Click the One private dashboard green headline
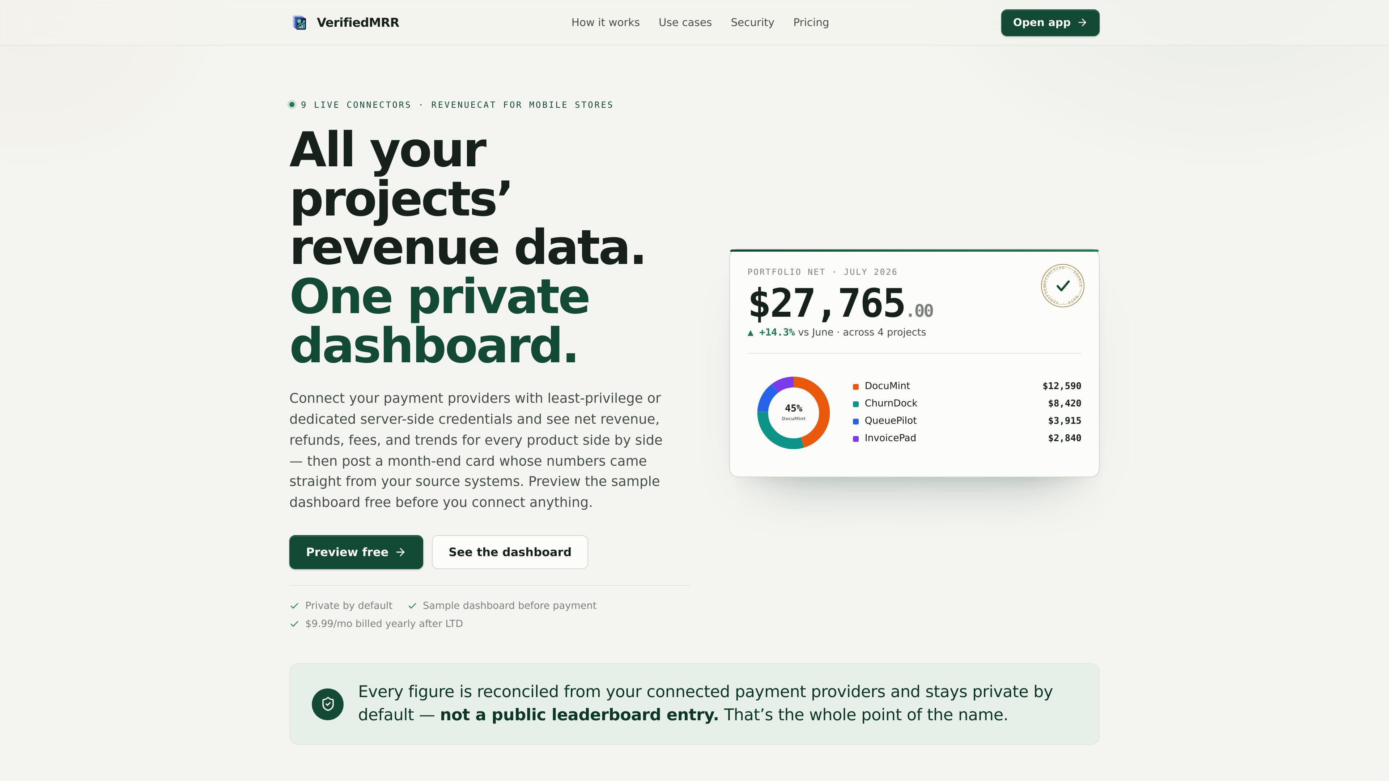 (x=439, y=321)
